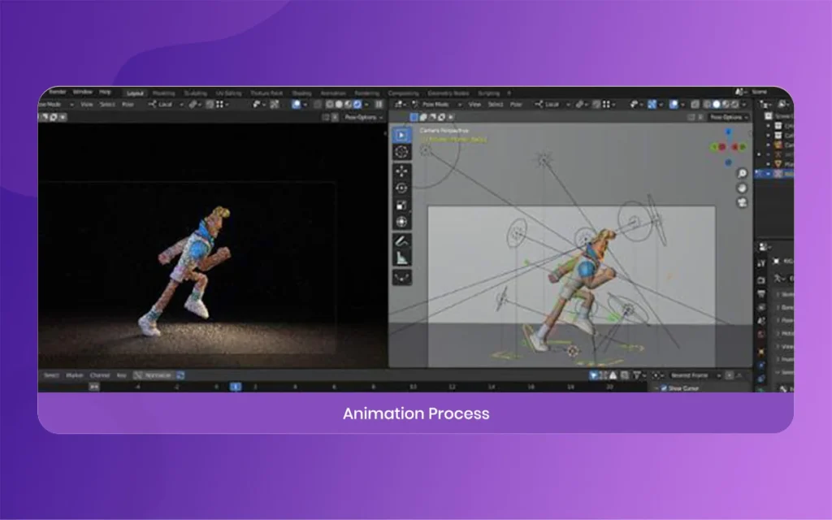Open editor type dropdown in right viewport
The height and width of the screenshot is (520, 832).
pos(401,105)
